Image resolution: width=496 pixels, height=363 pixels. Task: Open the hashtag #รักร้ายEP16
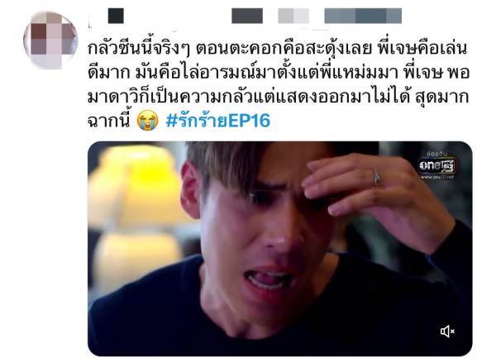218,121
